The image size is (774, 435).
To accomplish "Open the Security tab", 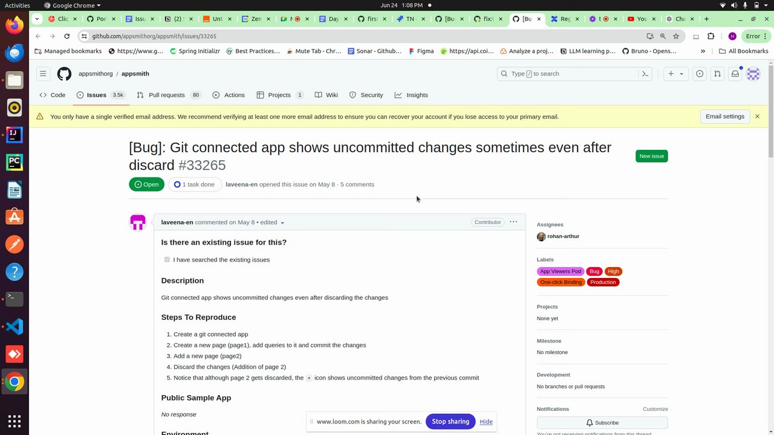I will point(366,95).
